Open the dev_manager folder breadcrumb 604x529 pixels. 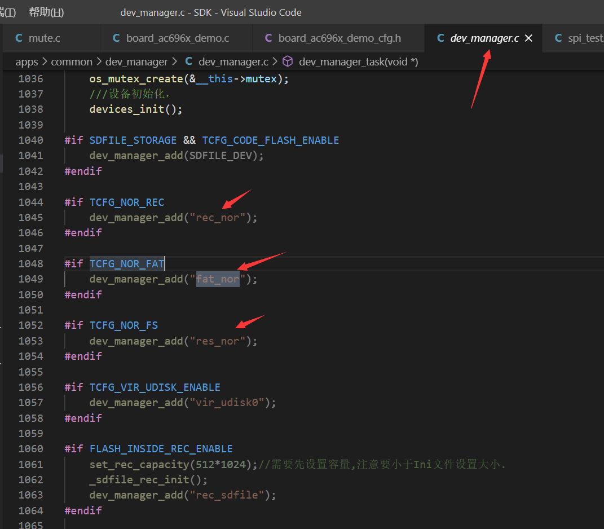(x=136, y=61)
